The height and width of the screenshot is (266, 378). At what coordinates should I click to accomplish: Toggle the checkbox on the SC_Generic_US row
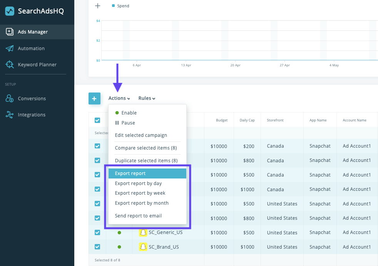97,232
